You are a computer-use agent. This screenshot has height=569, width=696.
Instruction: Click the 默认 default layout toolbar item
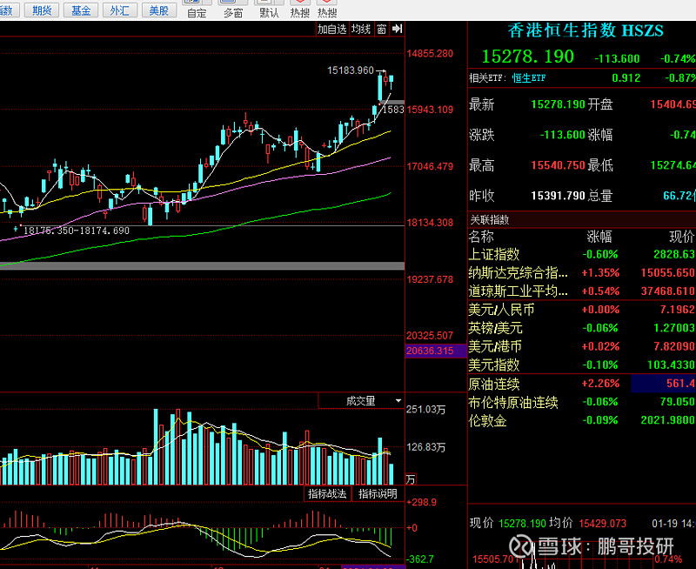pos(270,10)
